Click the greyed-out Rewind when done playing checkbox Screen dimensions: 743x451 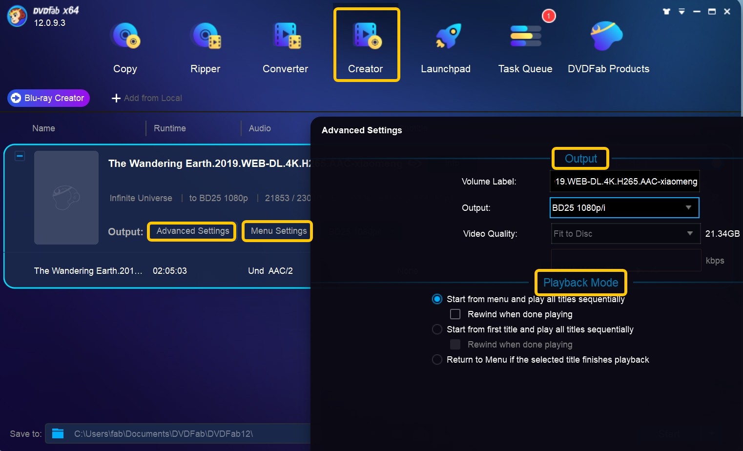coord(455,345)
